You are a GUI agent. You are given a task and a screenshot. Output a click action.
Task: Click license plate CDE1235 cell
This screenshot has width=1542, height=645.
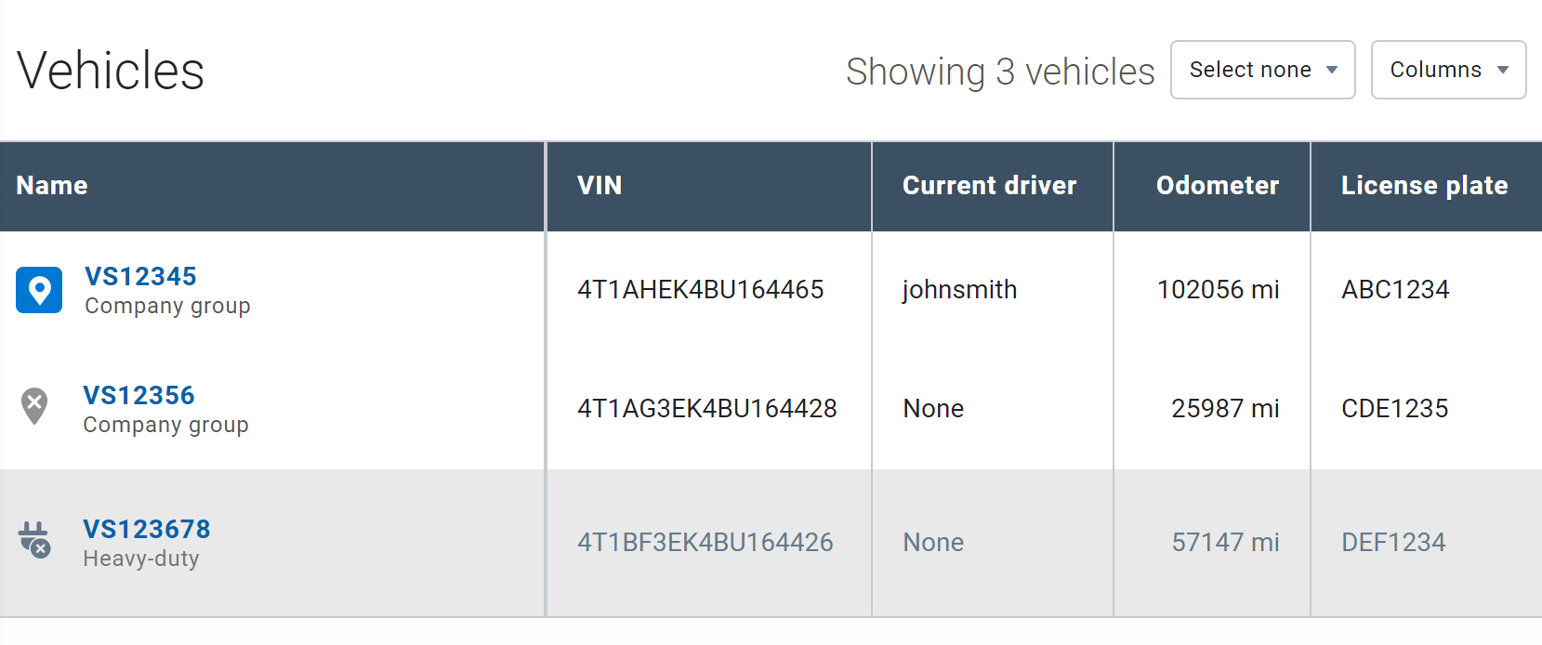click(x=1394, y=409)
